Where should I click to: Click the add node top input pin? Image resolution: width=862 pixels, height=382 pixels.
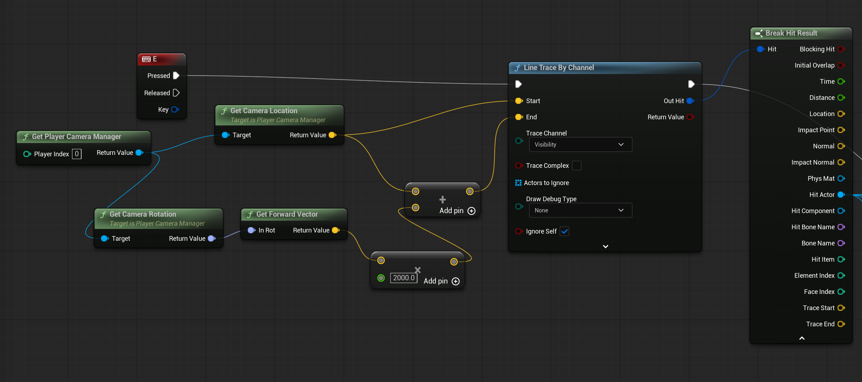(x=416, y=191)
